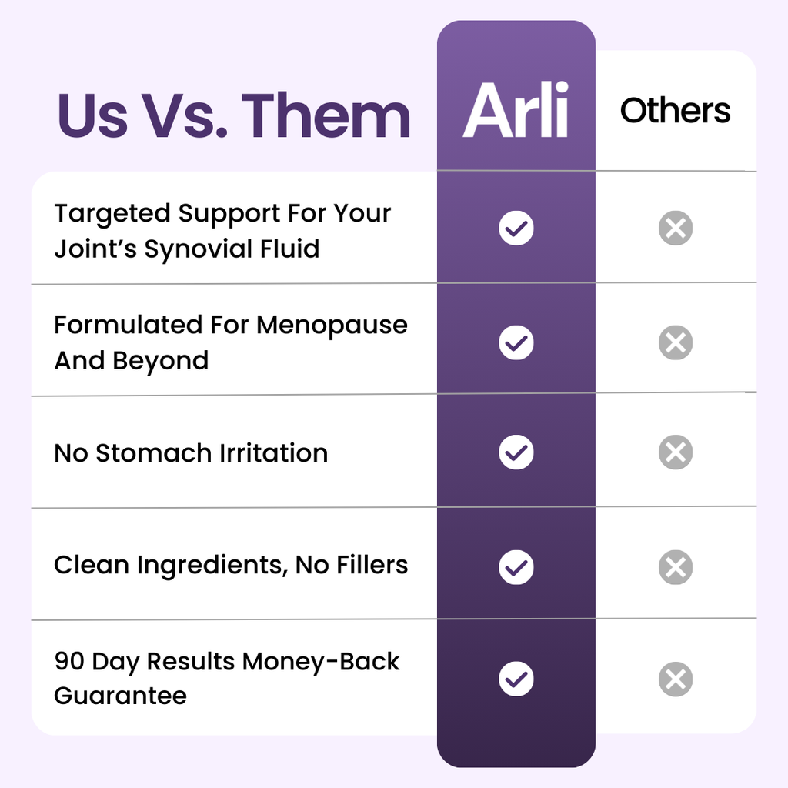Open "Targeted Support For Your Joint's Synovial Fluid"
Image resolution: width=788 pixels, height=788 pixels.
(x=222, y=231)
